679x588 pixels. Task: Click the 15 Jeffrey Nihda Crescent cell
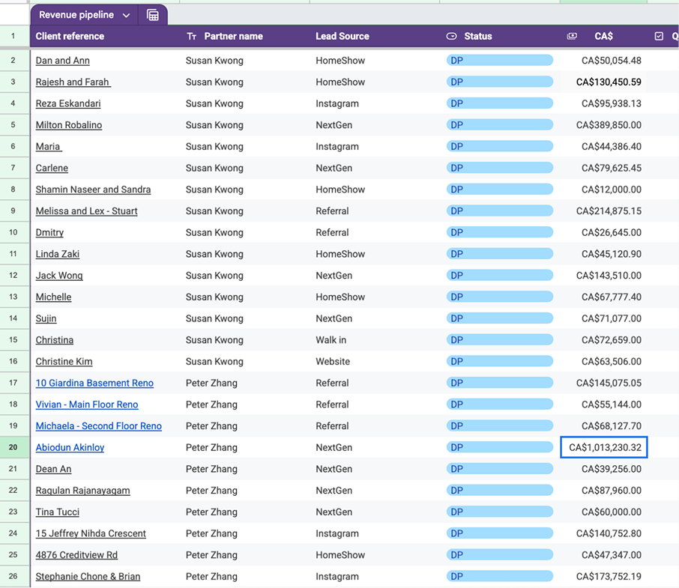pyautogui.click(x=105, y=533)
